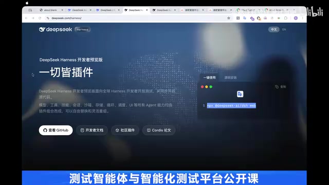Select the 一键使用 tab
Image resolution: width=329 pixels, height=185 pixels.
coord(209,78)
